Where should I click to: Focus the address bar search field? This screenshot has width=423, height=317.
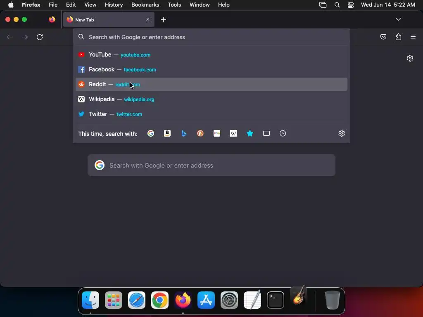(x=211, y=37)
